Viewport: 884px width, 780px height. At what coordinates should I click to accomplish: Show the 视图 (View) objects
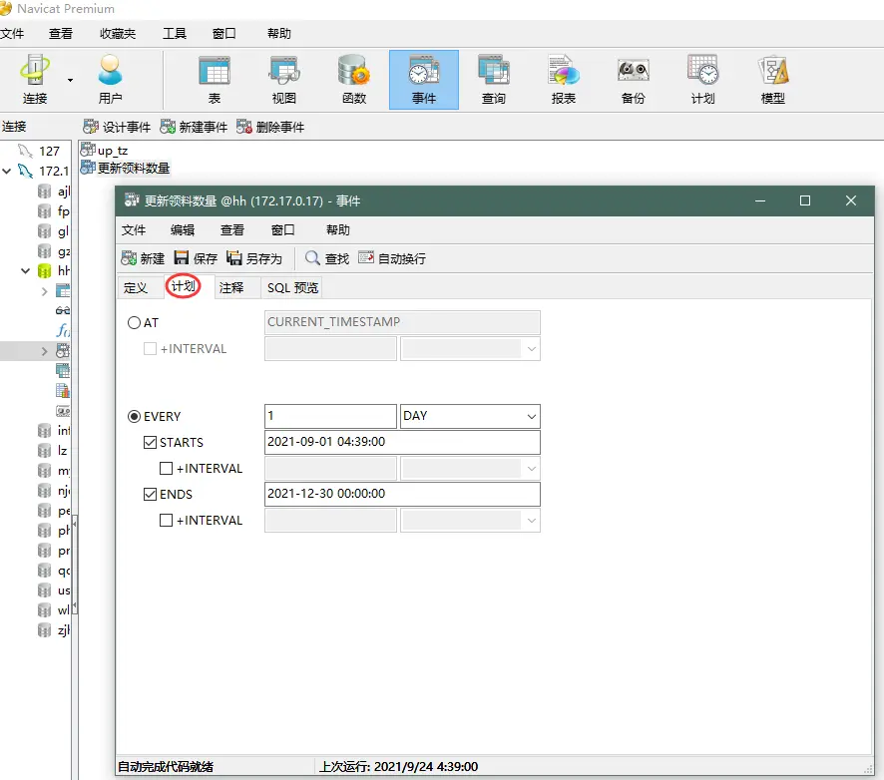pyautogui.click(x=284, y=80)
